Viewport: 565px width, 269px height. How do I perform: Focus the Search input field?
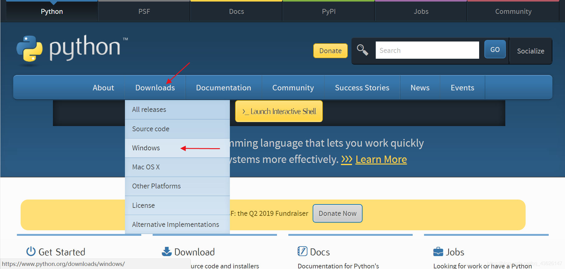427,50
